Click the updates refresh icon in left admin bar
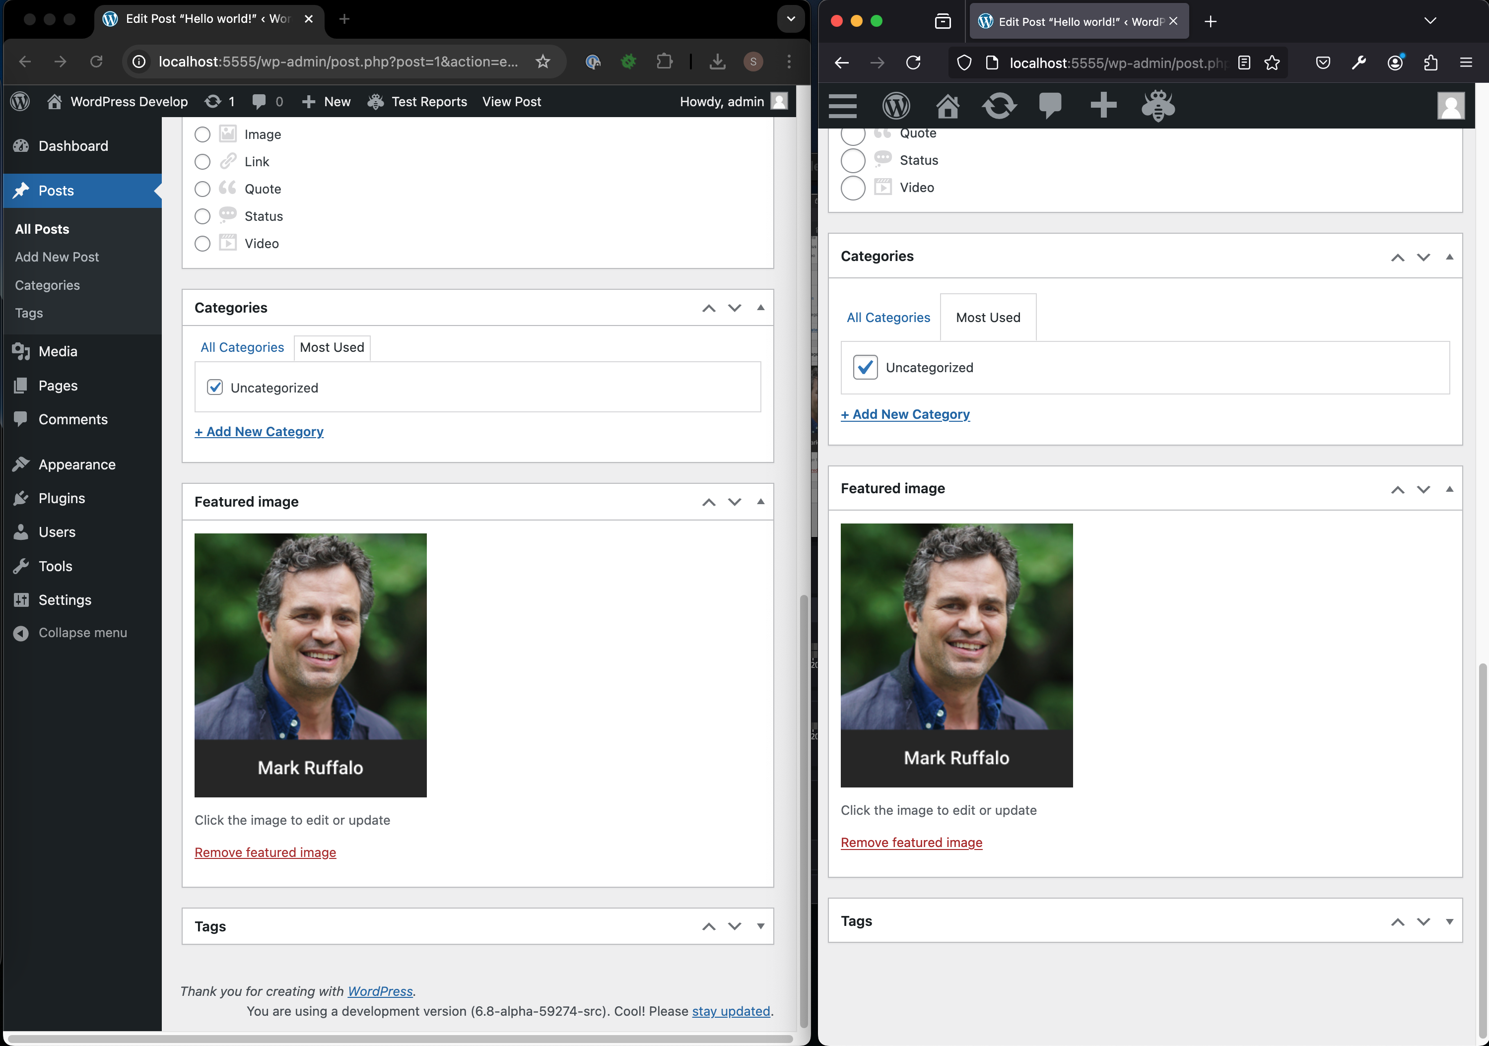 pos(213,101)
